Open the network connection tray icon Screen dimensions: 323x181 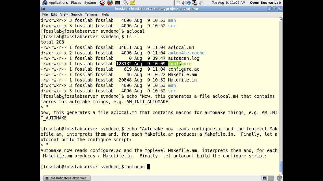pos(194,3)
